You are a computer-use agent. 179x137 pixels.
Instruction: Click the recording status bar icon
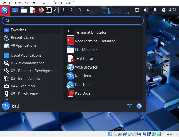144,134
